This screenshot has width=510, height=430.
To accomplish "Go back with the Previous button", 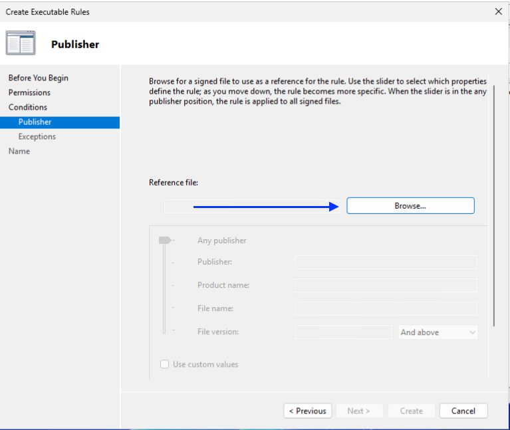I will tap(308, 411).
